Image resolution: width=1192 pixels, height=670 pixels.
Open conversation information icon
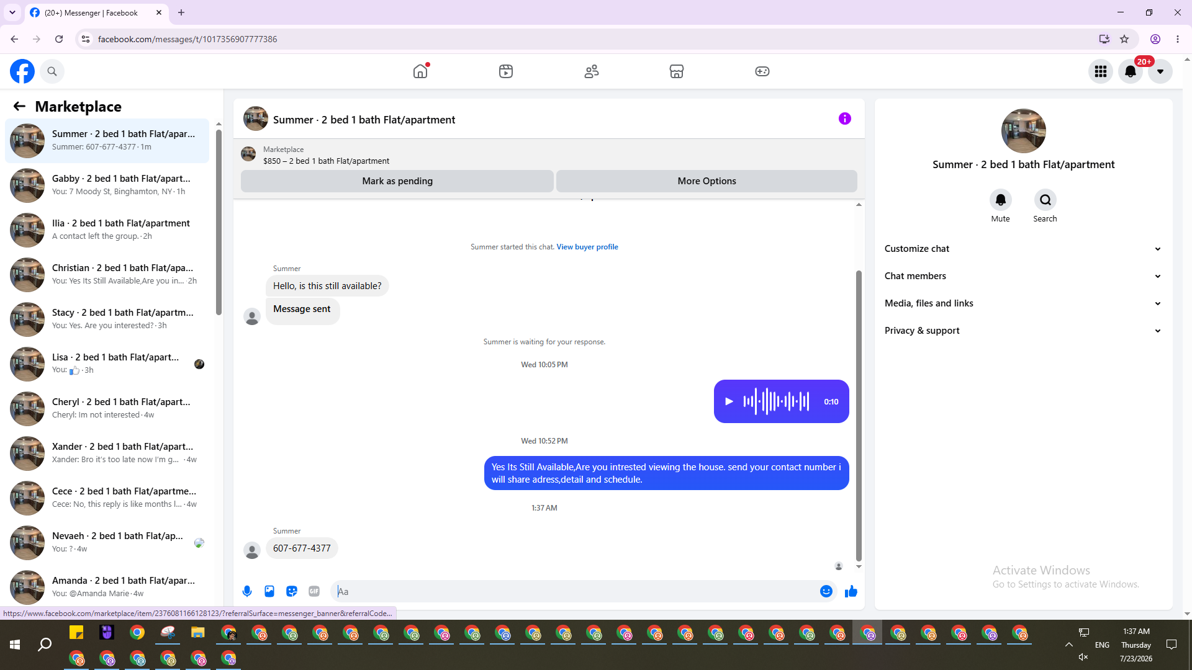845,118
